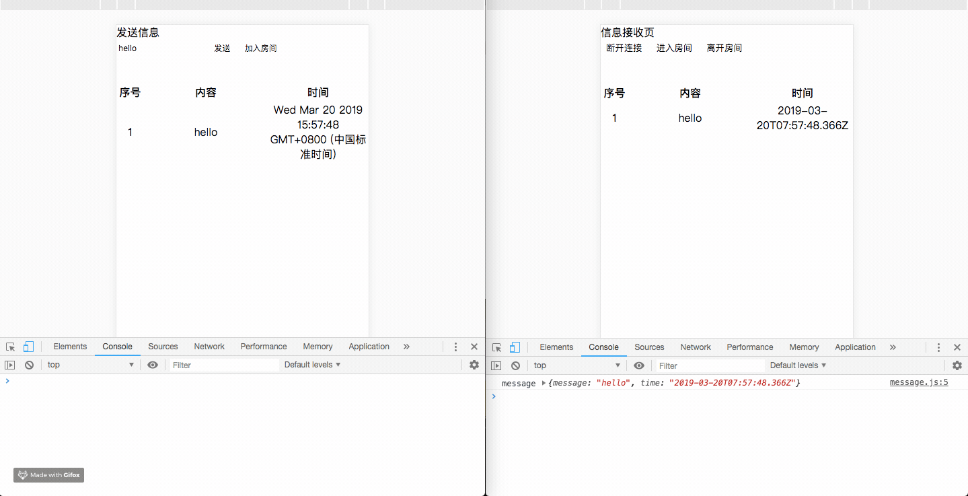
Task: Open Default levels dropdown in right console
Action: point(798,365)
